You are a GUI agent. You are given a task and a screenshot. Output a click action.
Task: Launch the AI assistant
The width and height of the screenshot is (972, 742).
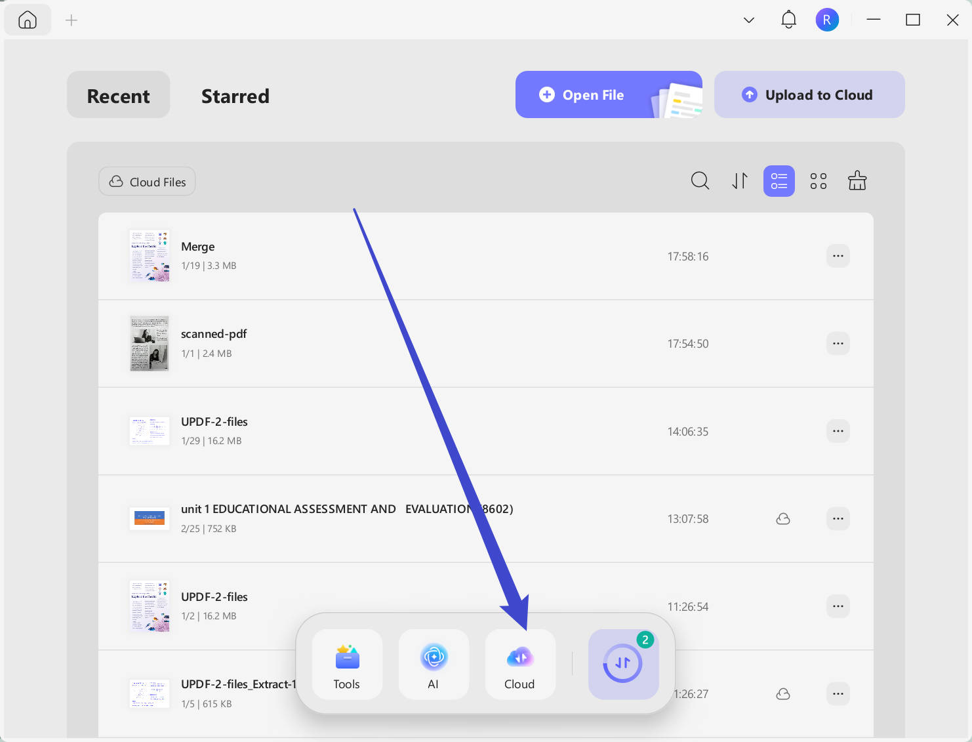pyautogui.click(x=434, y=664)
